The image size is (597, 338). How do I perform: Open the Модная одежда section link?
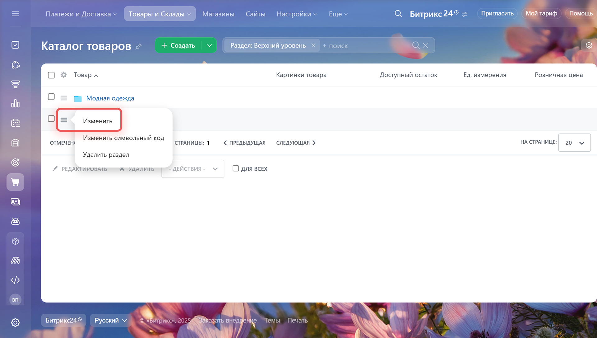tap(110, 98)
